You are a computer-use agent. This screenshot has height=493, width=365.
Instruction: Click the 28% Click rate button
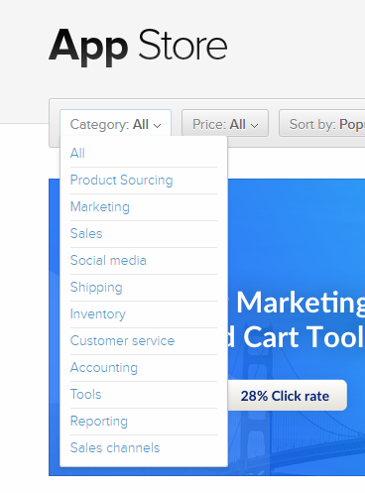[x=287, y=396]
